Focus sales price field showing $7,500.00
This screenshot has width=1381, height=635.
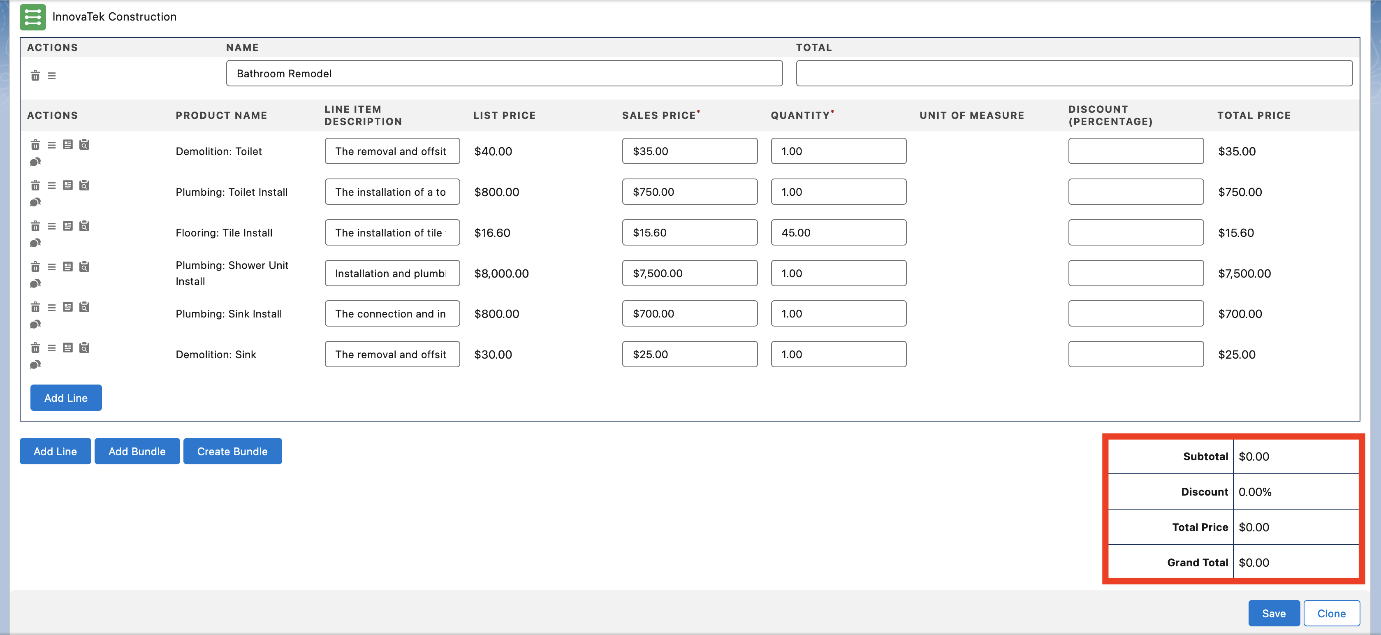tap(689, 273)
